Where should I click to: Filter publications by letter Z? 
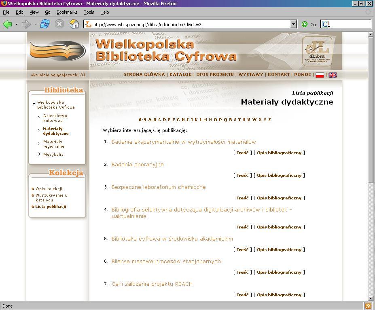pos(269,119)
